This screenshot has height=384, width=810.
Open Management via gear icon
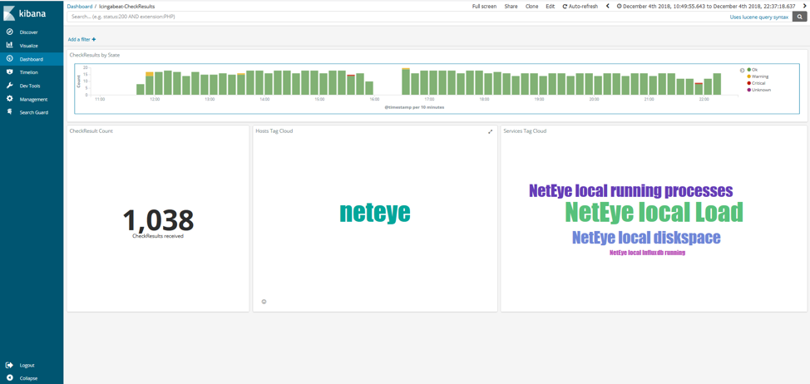coord(9,99)
